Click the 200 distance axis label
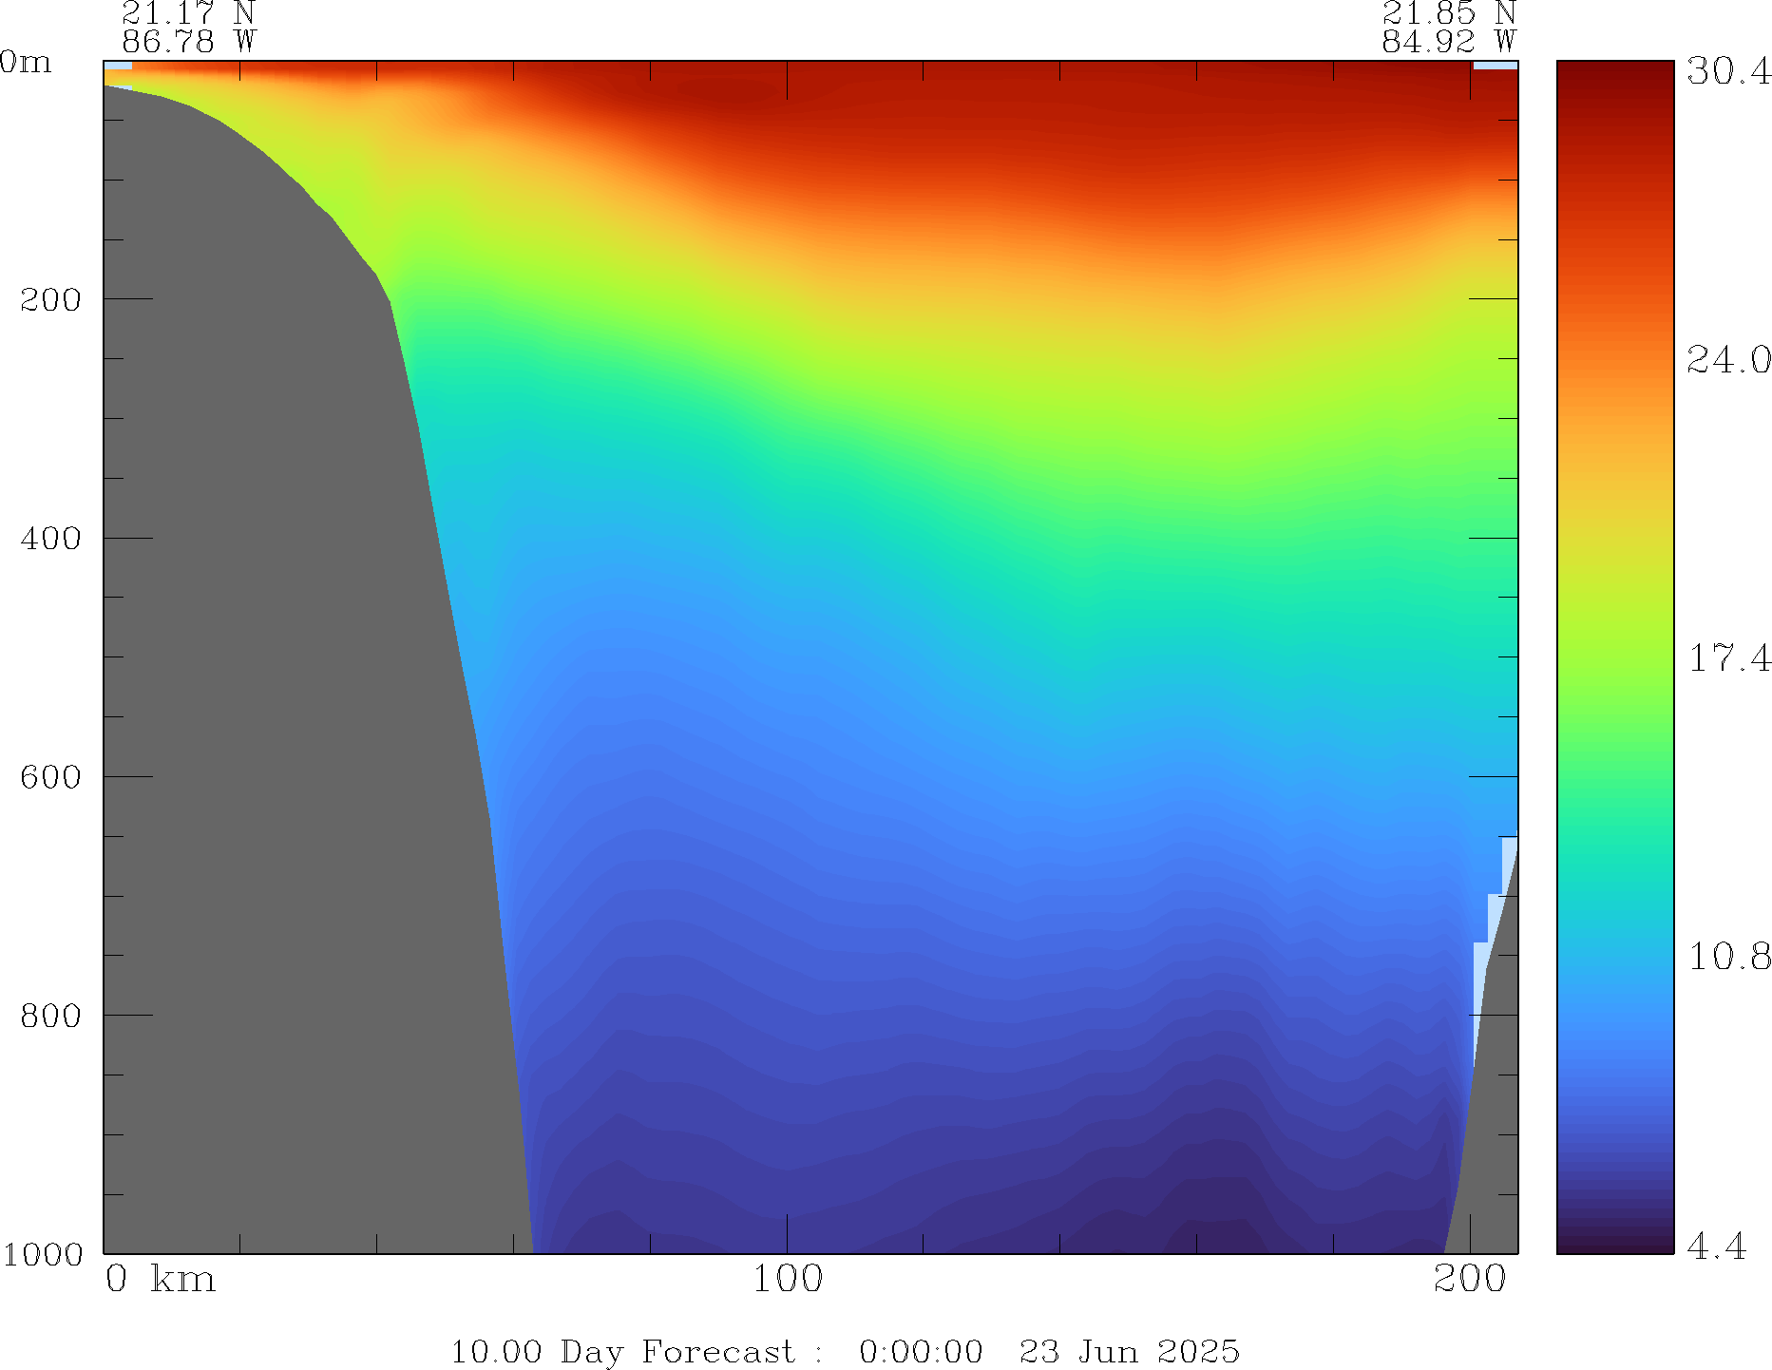The height and width of the screenshot is (1370, 1772). click(1469, 1279)
